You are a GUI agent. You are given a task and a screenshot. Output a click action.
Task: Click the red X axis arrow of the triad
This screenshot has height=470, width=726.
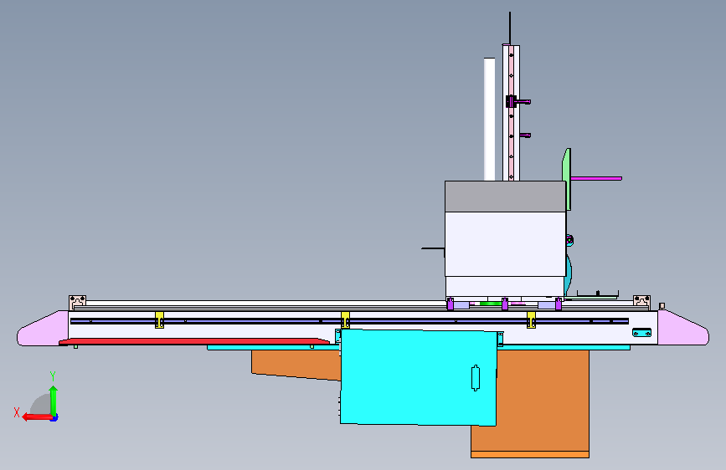[37, 417]
